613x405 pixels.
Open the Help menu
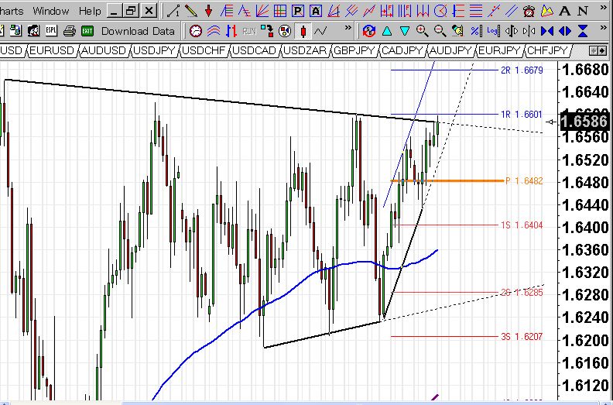[90, 11]
